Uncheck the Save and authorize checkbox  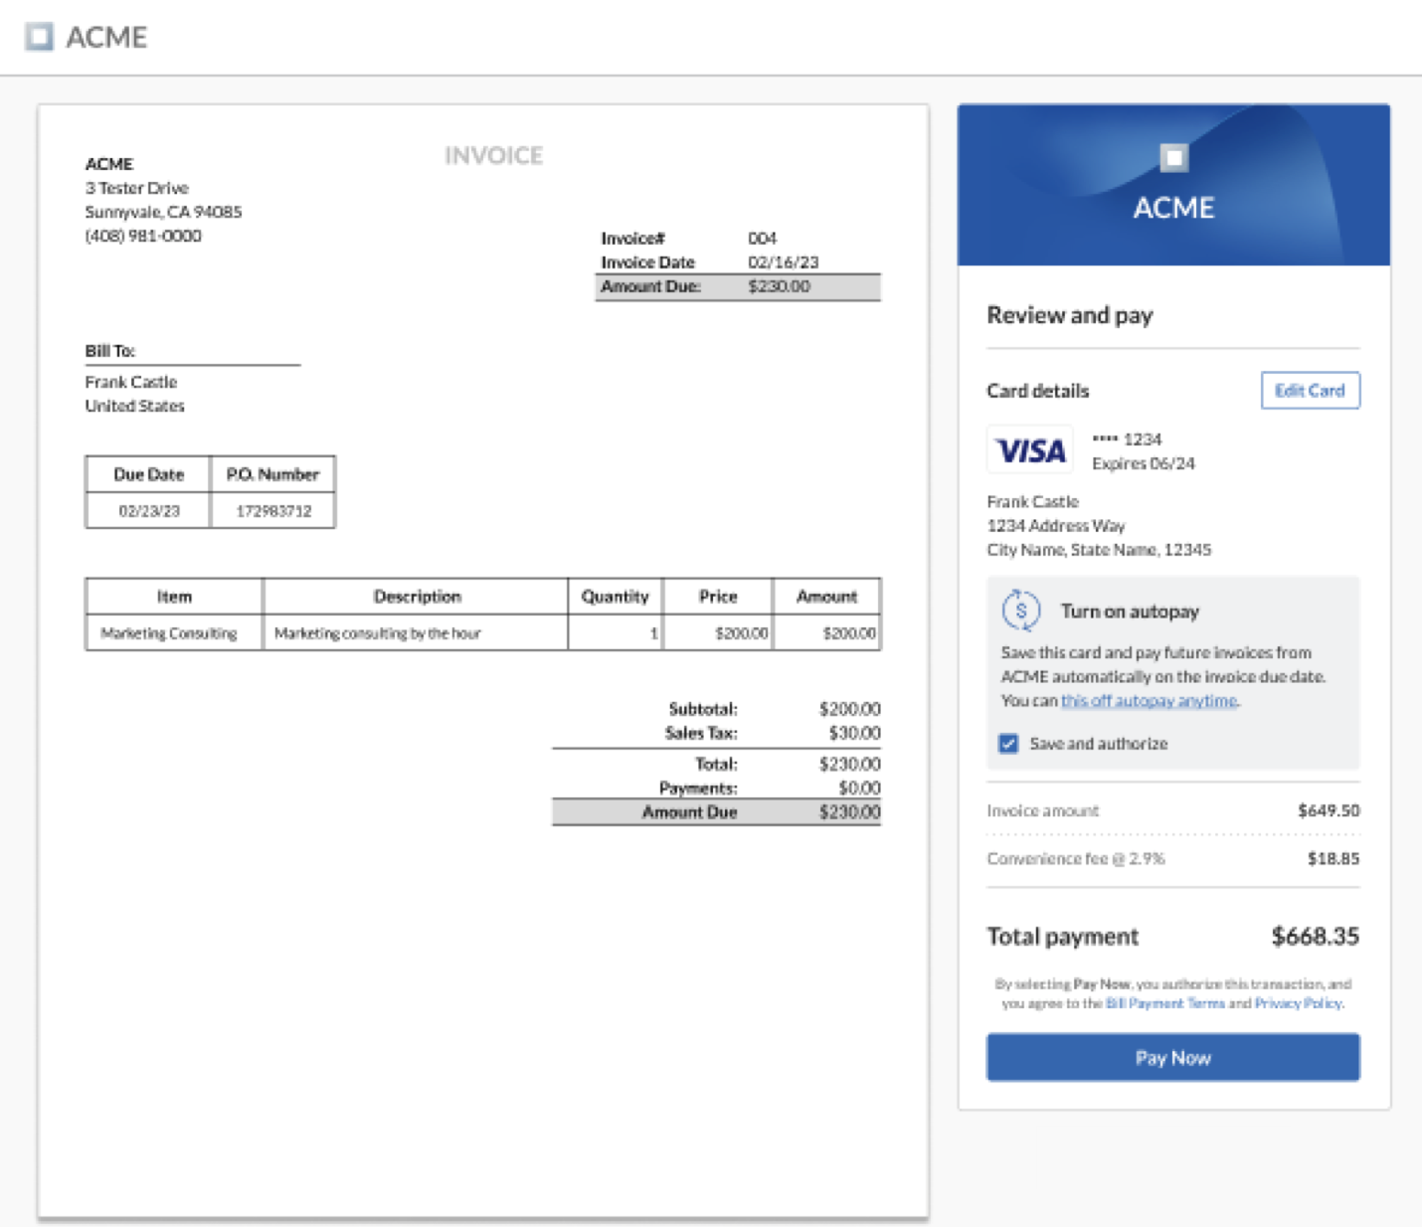coord(1008,743)
